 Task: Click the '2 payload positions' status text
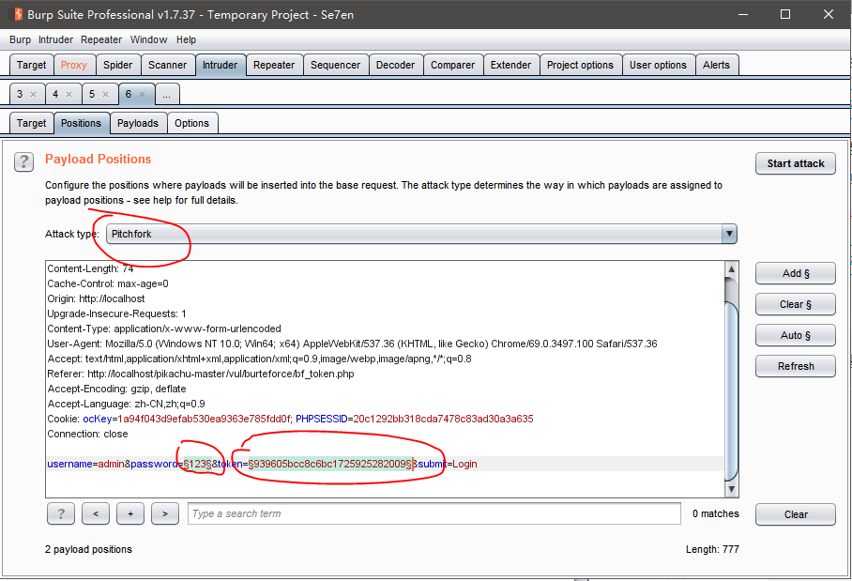pos(88,549)
